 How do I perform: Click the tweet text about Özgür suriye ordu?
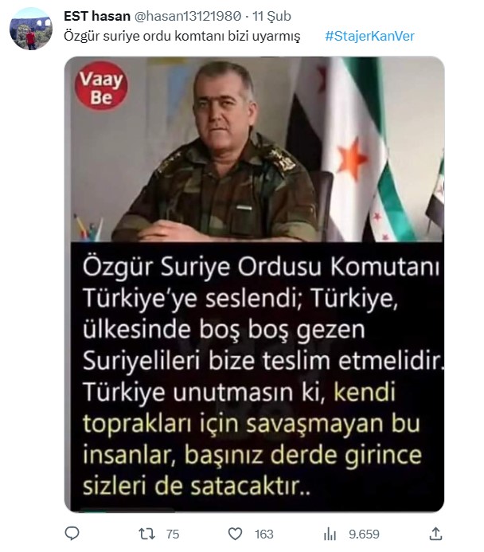181,37
